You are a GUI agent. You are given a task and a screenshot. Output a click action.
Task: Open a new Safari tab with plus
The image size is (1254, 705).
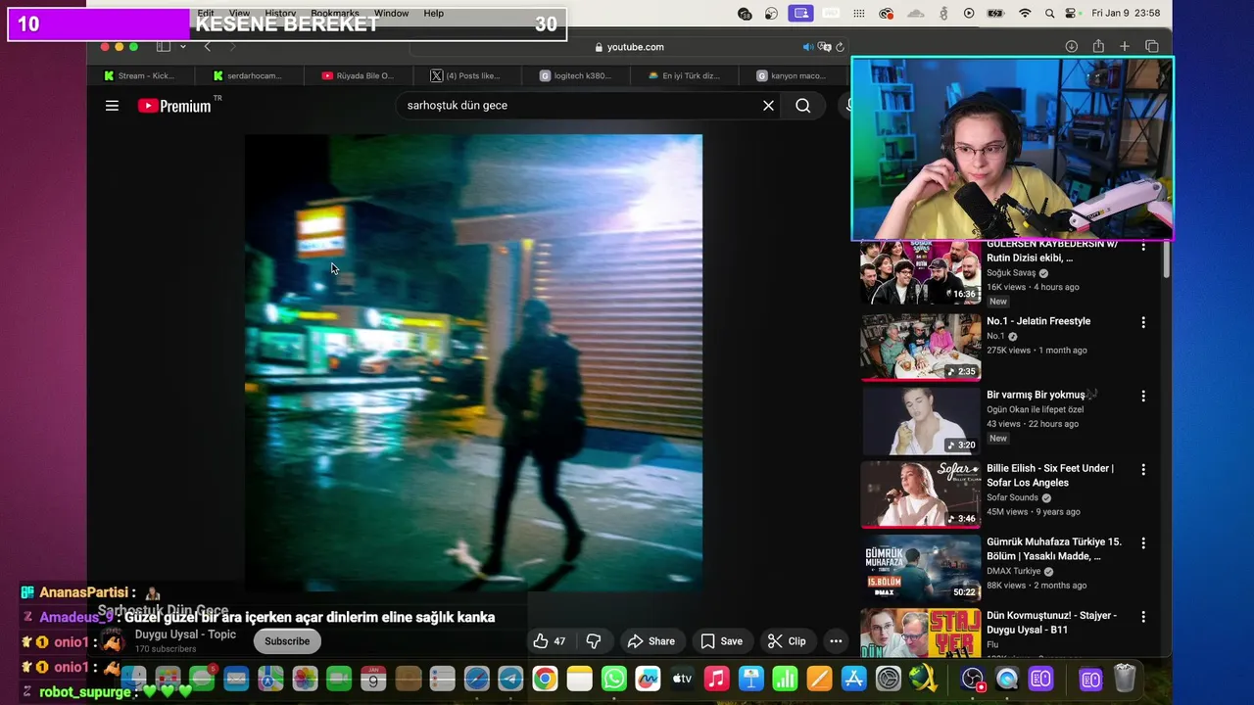coord(1125,47)
